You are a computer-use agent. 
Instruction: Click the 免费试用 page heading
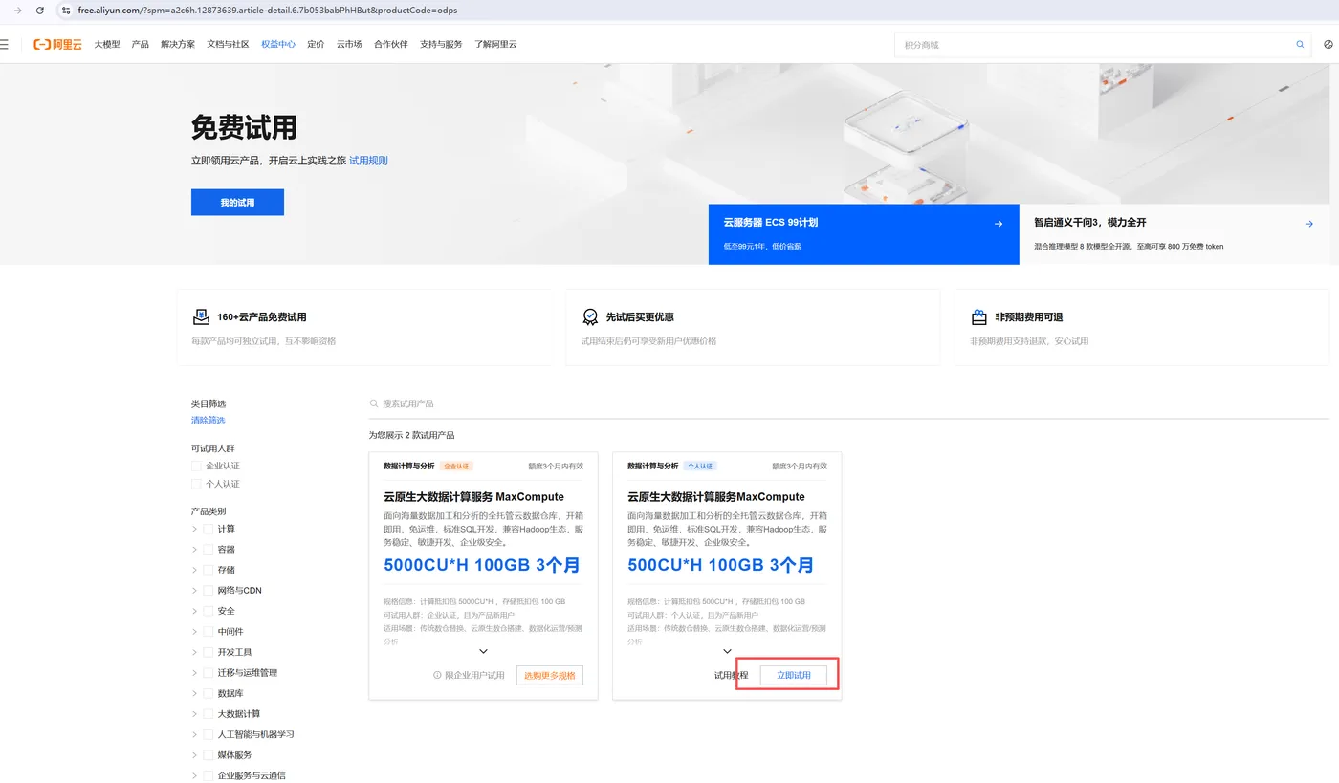[244, 127]
